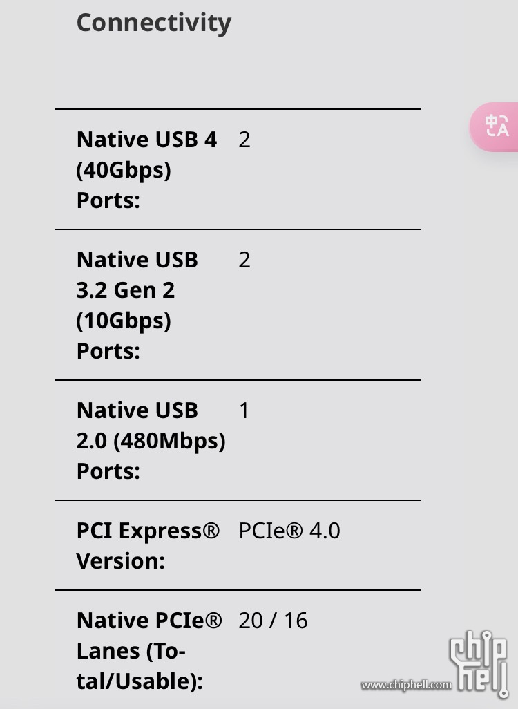Click the 'Version:' word under PCI Express

(121, 561)
